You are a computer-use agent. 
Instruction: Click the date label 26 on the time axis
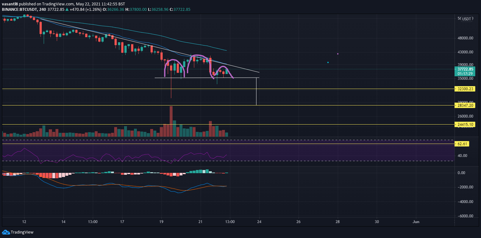coord(299,222)
